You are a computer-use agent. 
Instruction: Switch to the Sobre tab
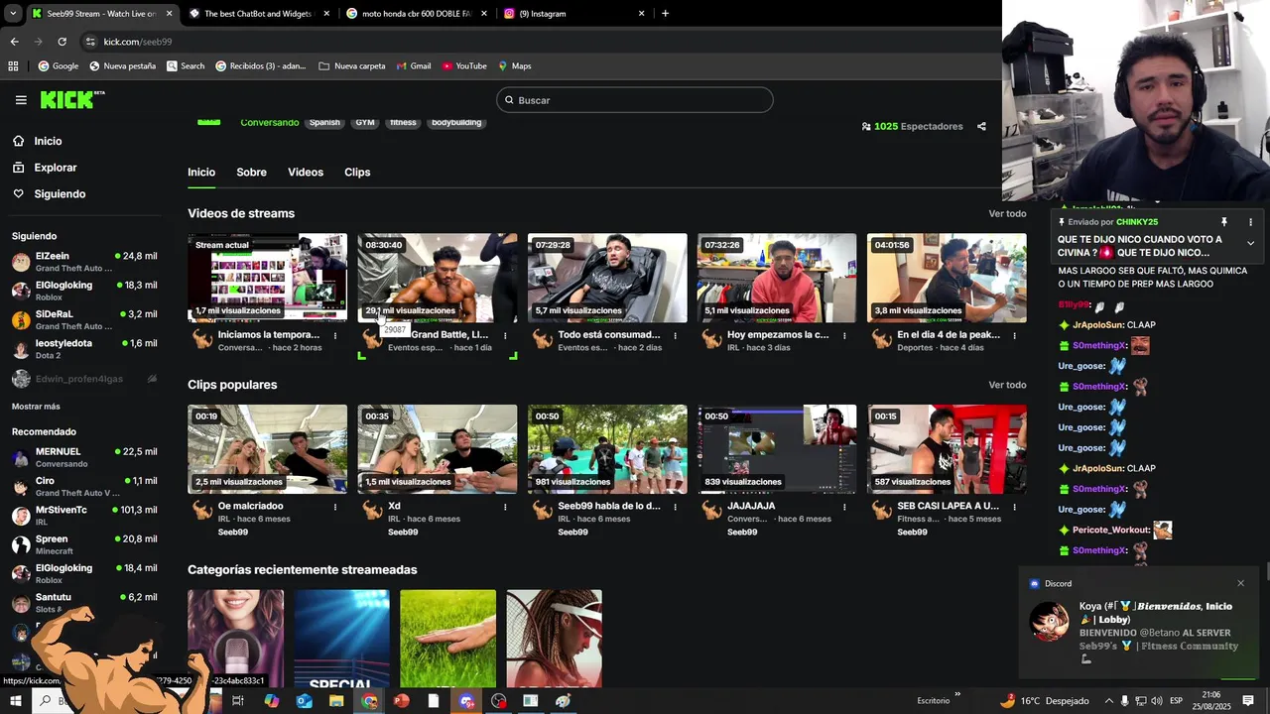coord(251,172)
